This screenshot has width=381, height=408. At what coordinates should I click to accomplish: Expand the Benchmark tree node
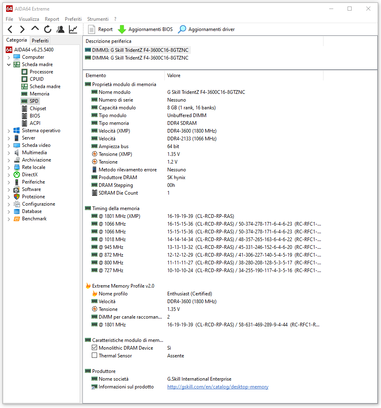coord(9,219)
